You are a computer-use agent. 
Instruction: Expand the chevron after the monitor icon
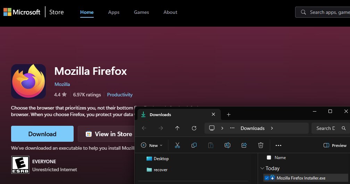(222, 128)
